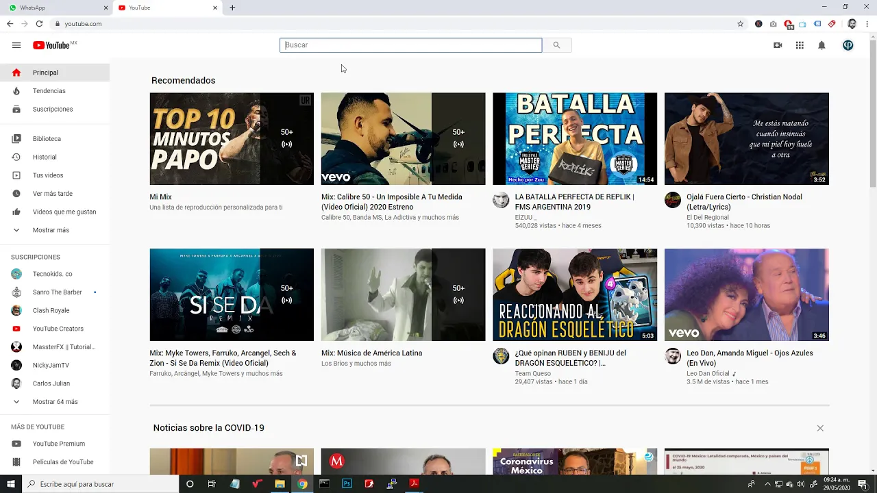Click the Videos que me gustan thumbs-up icon

(16, 212)
